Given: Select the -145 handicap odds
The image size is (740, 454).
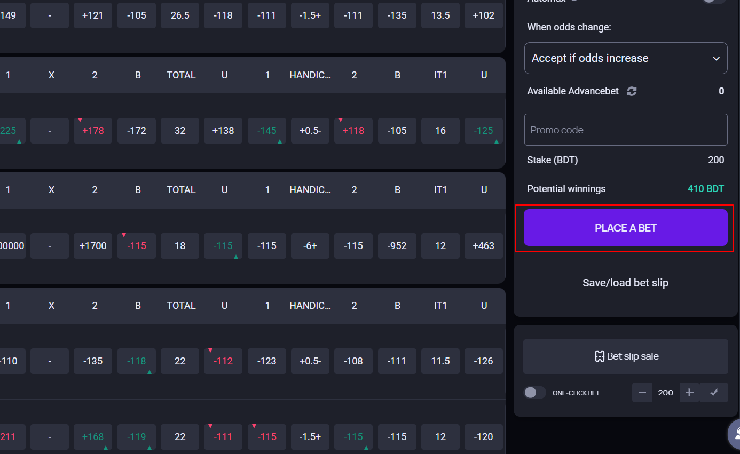Looking at the screenshot, I should click(x=267, y=131).
